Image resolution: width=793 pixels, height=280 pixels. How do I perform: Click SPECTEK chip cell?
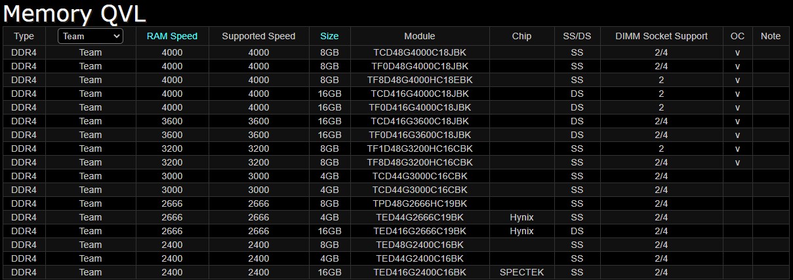[x=521, y=272]
